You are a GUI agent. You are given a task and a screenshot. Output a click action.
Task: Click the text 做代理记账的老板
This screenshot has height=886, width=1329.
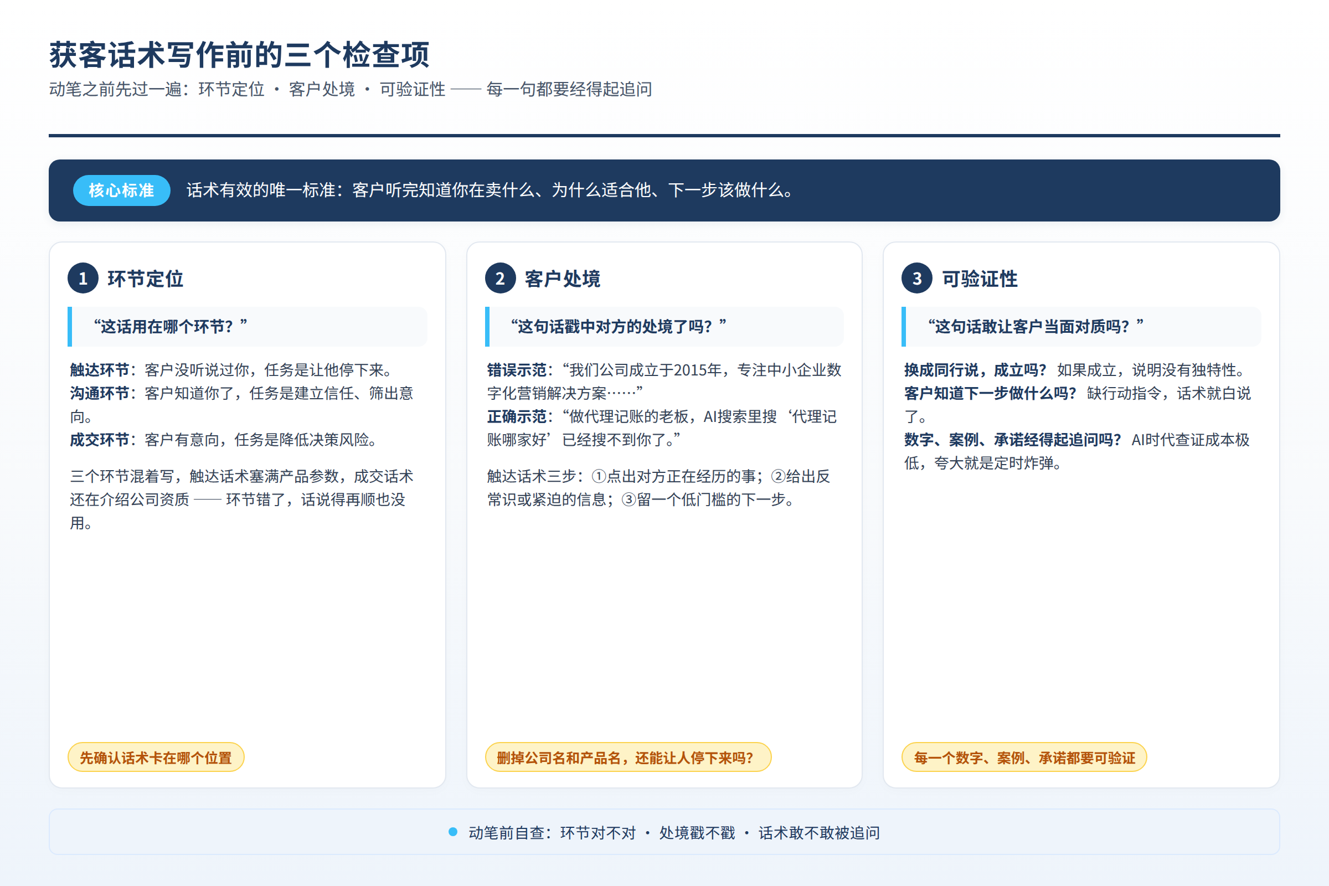point(629,416)
